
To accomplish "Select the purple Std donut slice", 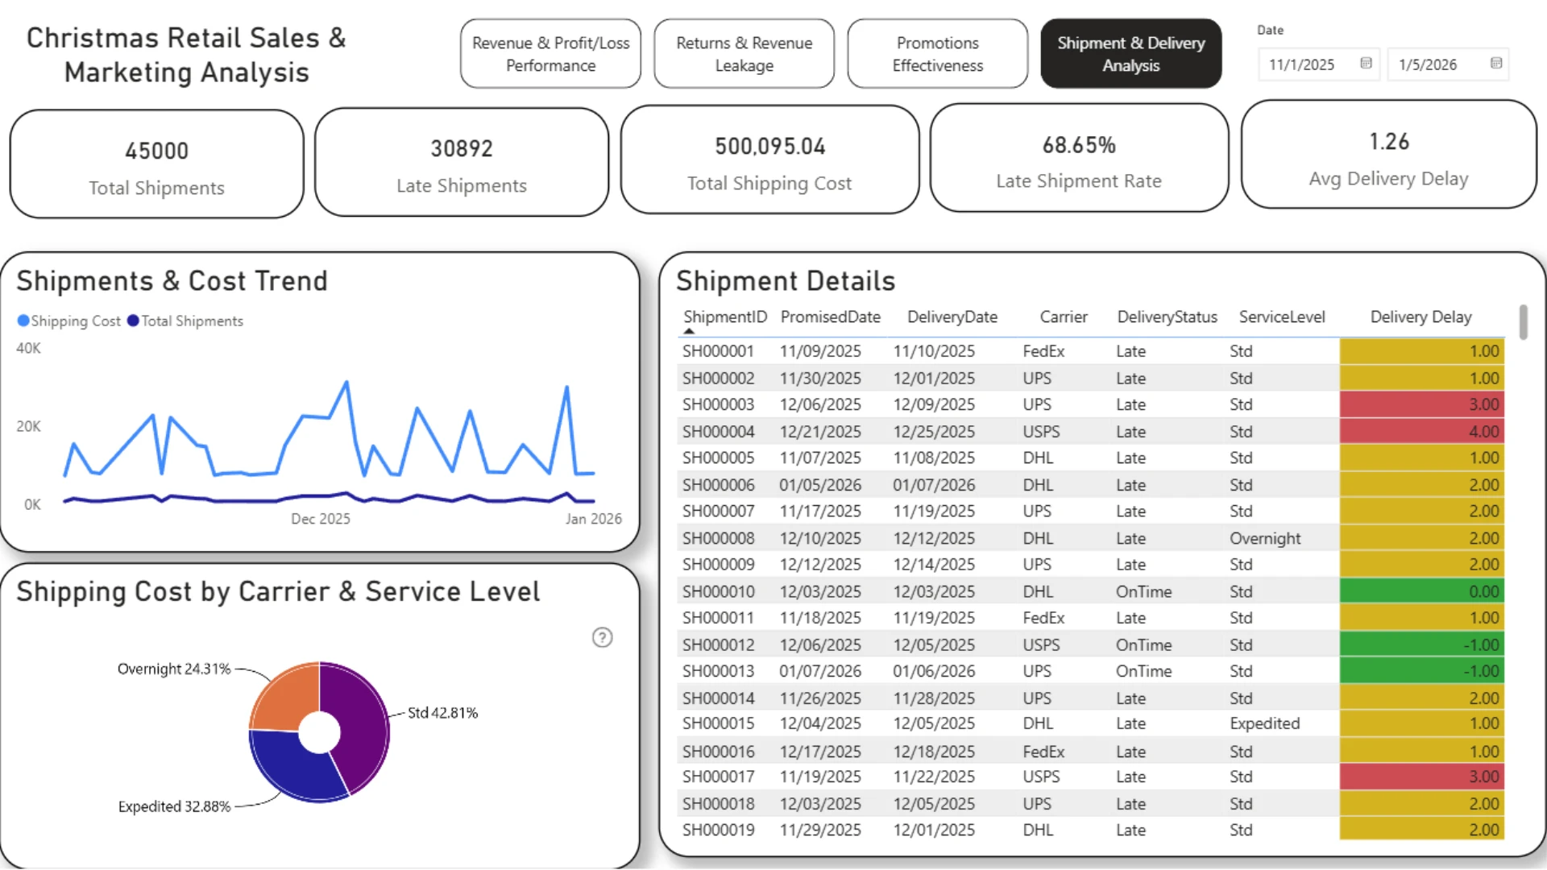I will tap(359, 725).
